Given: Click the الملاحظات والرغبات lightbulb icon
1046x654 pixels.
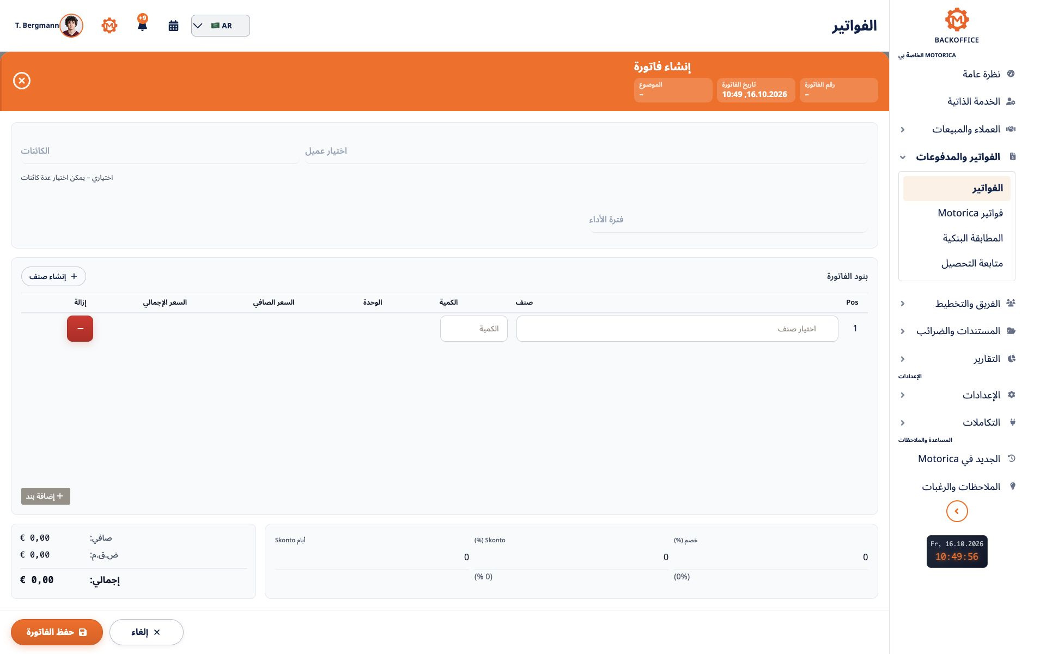Looking at the screenshot, I should pyautogui.click(x=1012, y=486).
